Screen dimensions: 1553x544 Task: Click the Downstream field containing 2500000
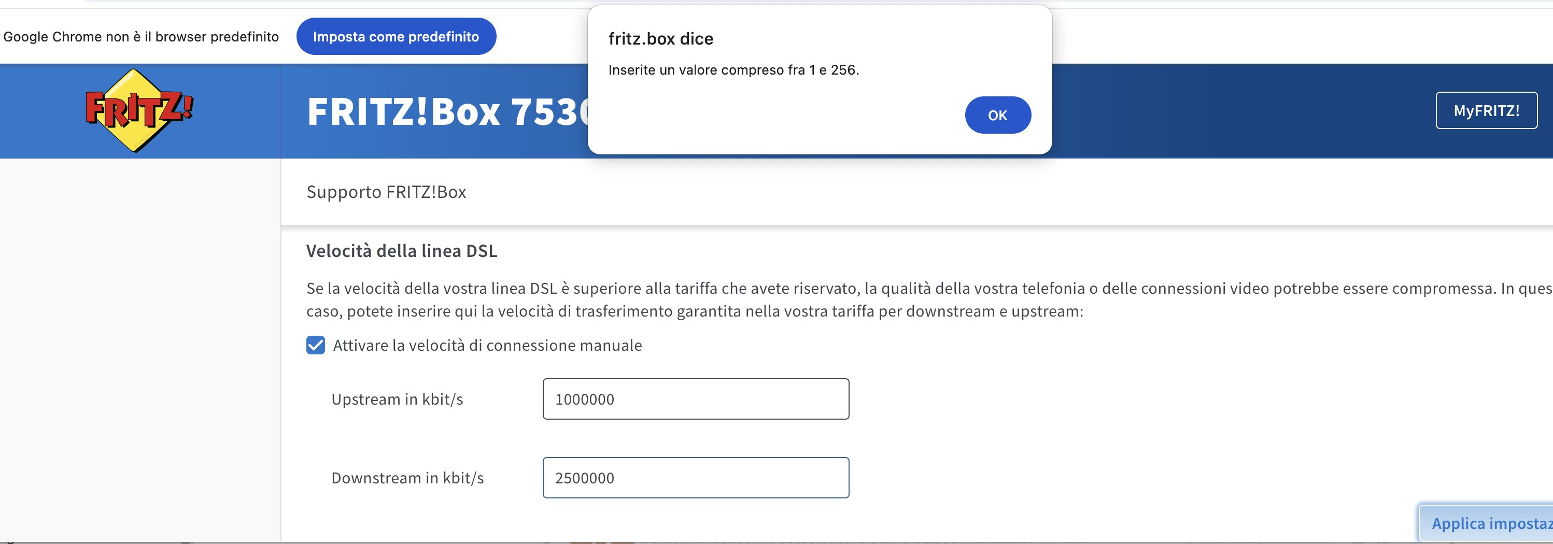coord(696,478)
